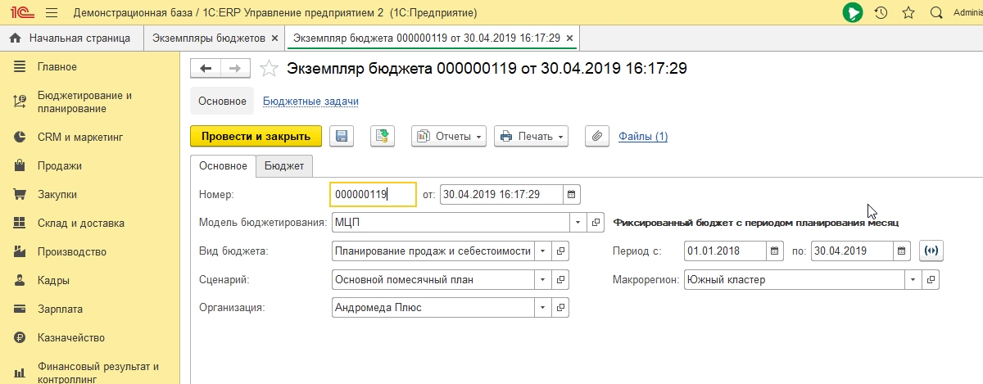Screen dimensions: 983x384
Task: Switch to the Бюджет tab
Action: click(283, 166)
